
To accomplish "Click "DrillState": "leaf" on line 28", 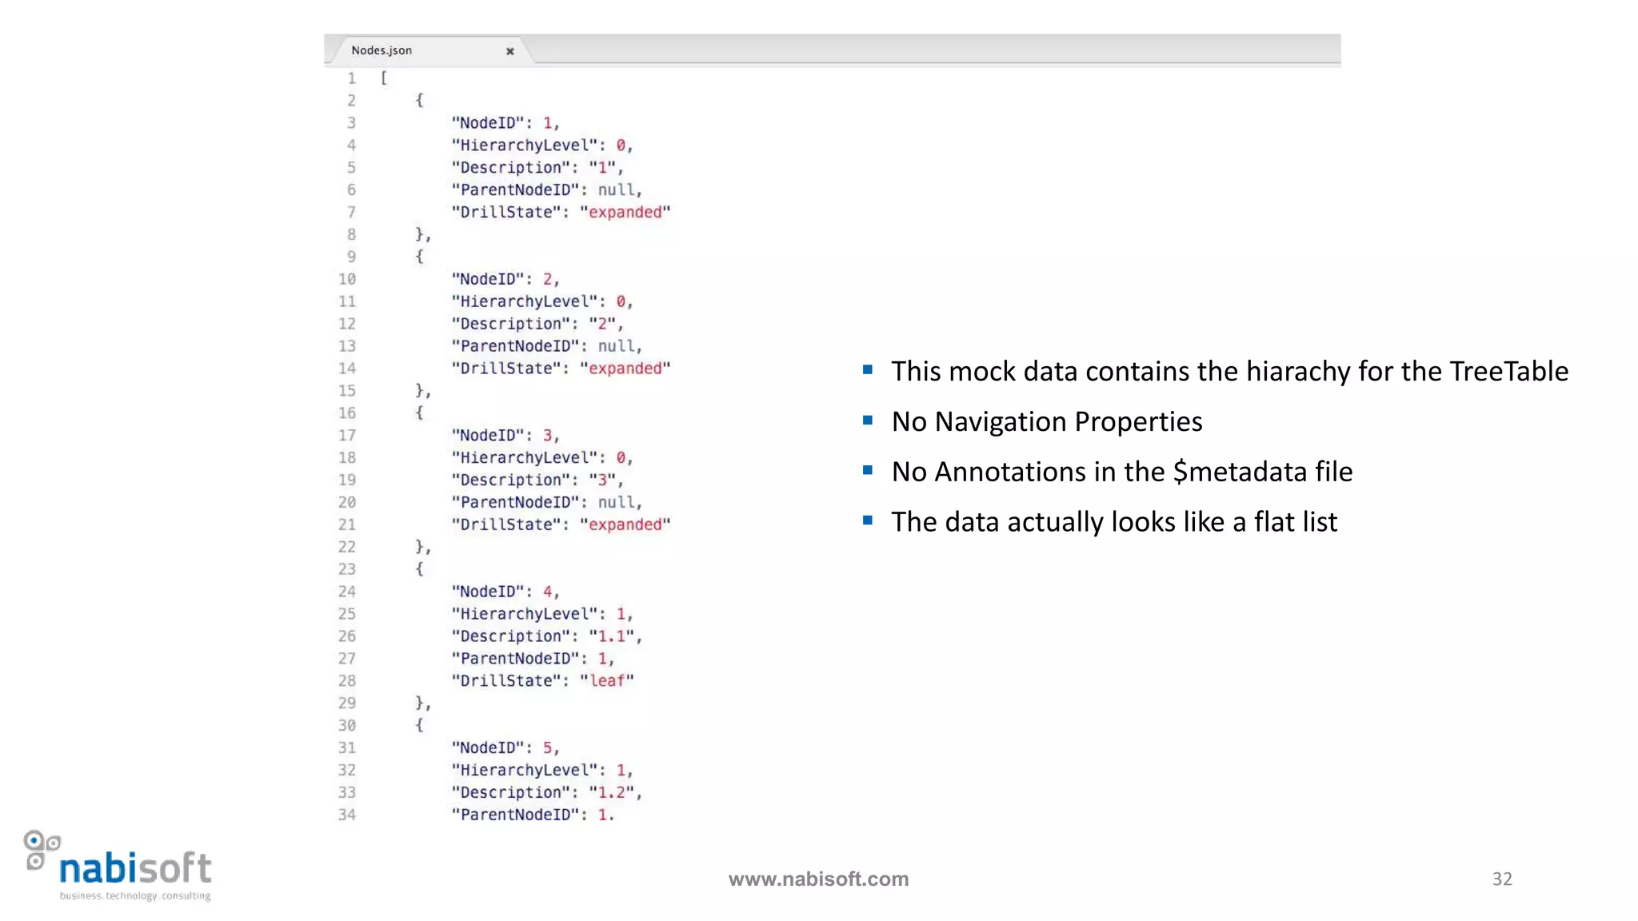I will click(x=542, y=680).
